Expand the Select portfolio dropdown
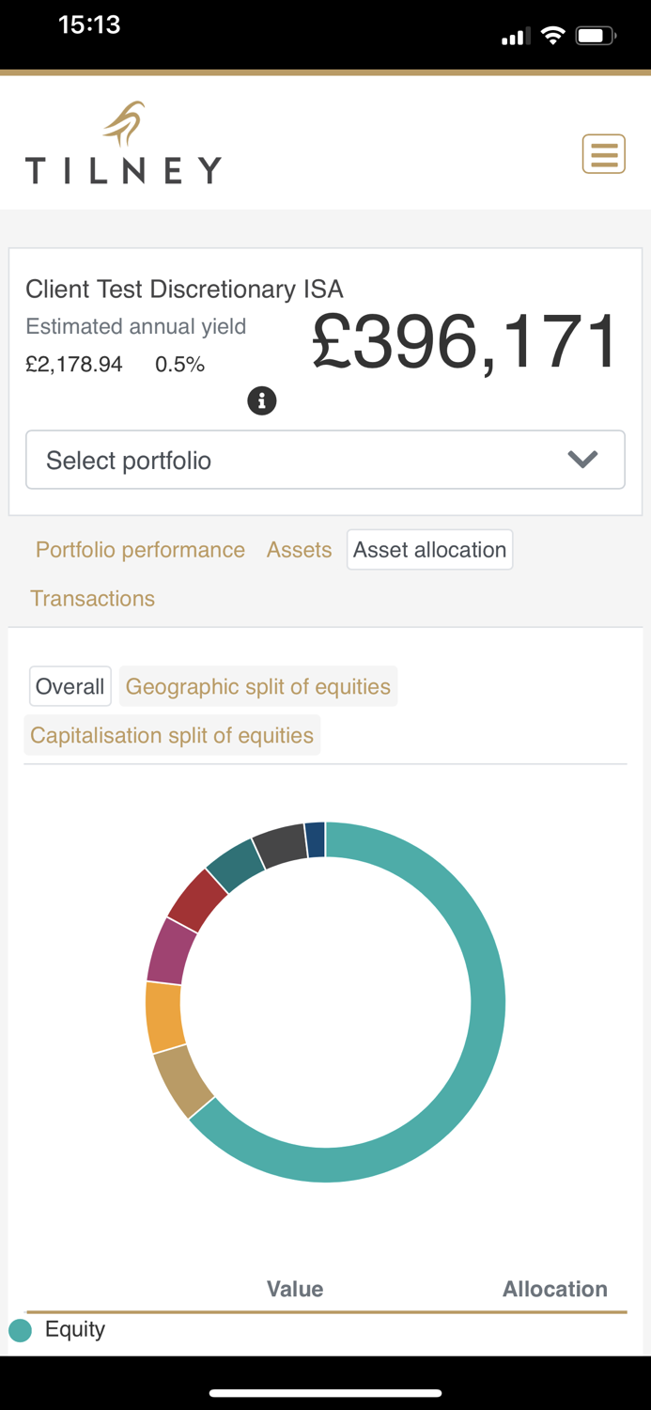The image size is (651, 1410). pyautogui.click(x=325, y=461)
